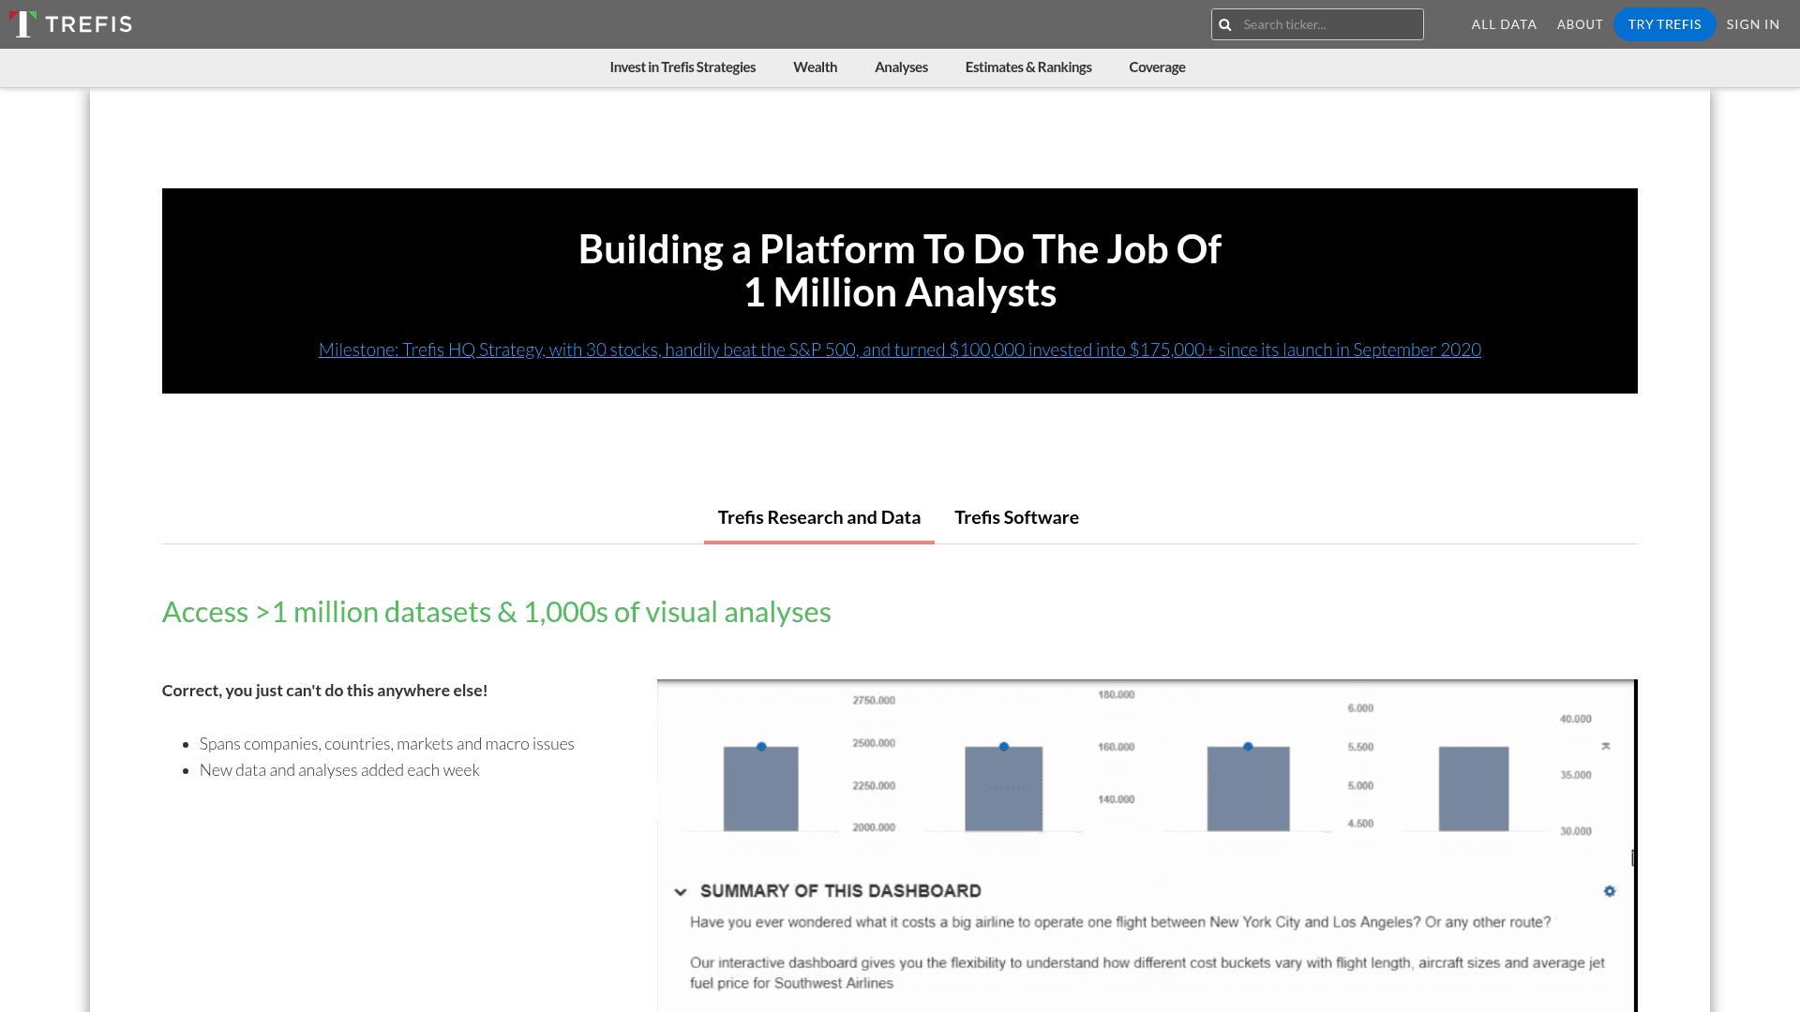The image size is (1800, 1012).
Task: Click the blue data point on the second bar chart
Action: [1004, 746]
